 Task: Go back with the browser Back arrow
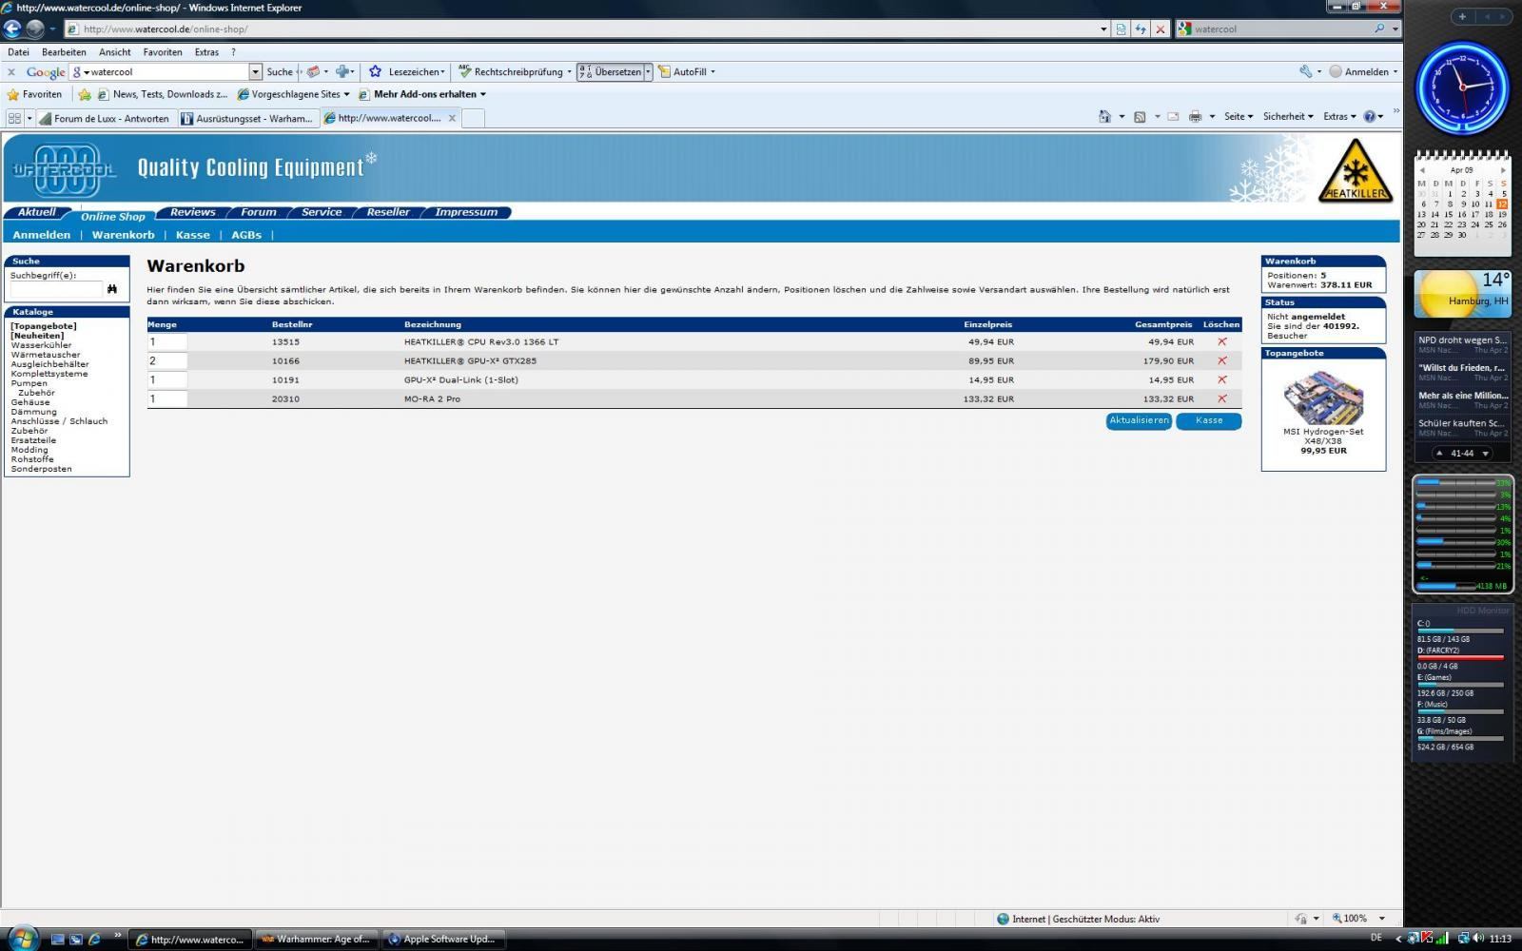tap(12, 29)
